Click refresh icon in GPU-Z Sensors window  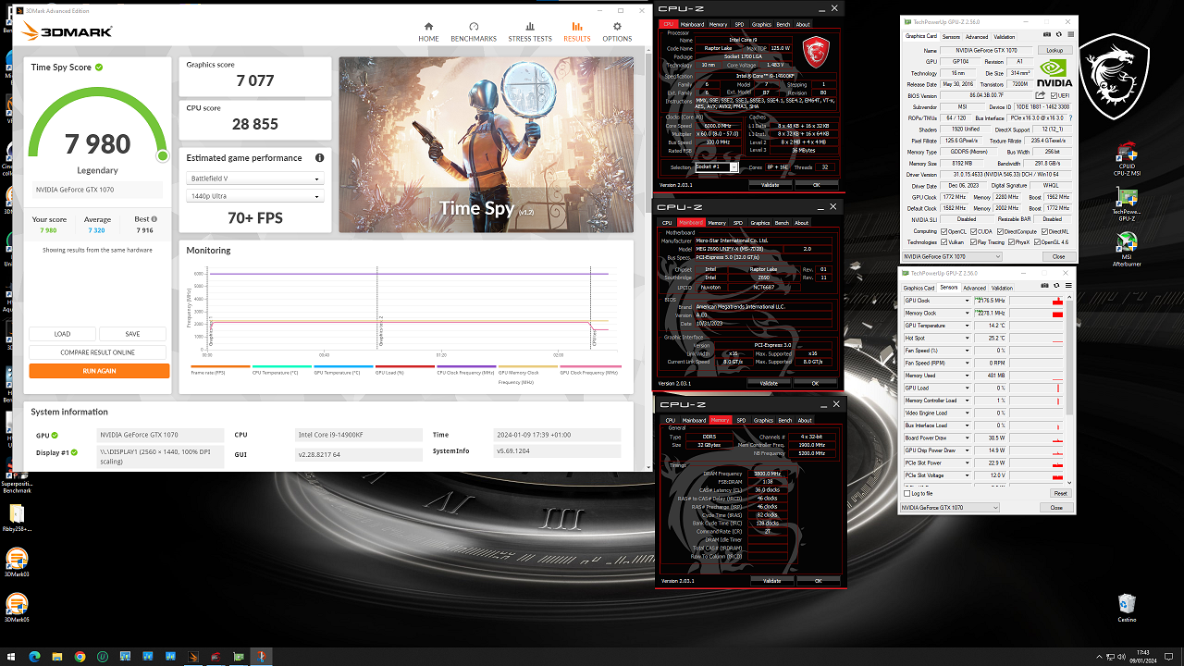[1056, 288]
